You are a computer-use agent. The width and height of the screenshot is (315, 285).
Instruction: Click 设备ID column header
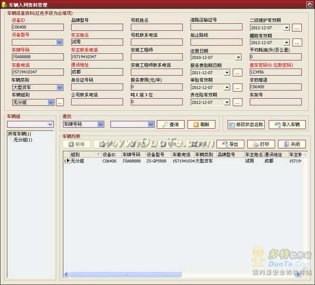coord(111,154)
